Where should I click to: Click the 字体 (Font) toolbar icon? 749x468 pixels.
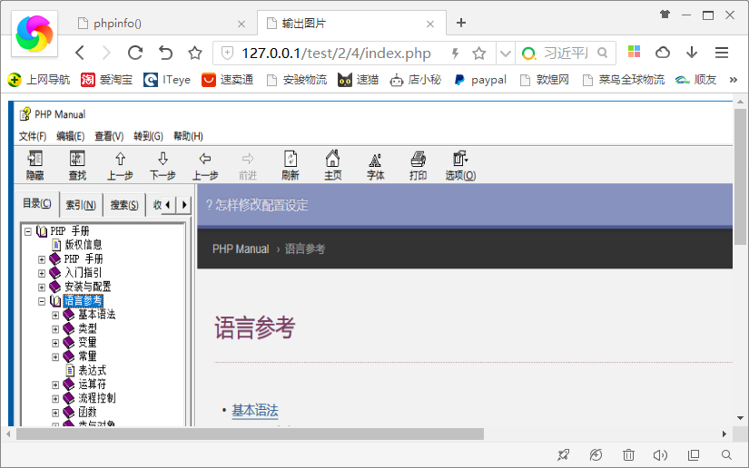point(376,160)
